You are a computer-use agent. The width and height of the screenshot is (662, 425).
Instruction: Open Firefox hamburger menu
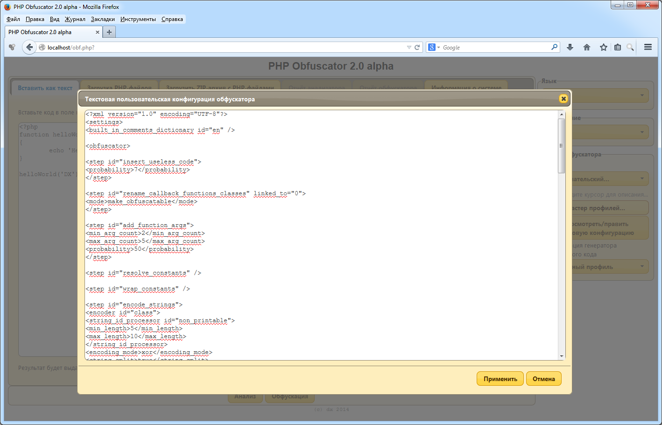coord(648,47)
